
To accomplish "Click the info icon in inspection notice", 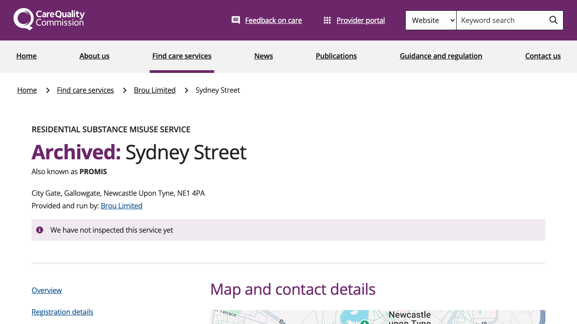I will click(x=40, y=230).
